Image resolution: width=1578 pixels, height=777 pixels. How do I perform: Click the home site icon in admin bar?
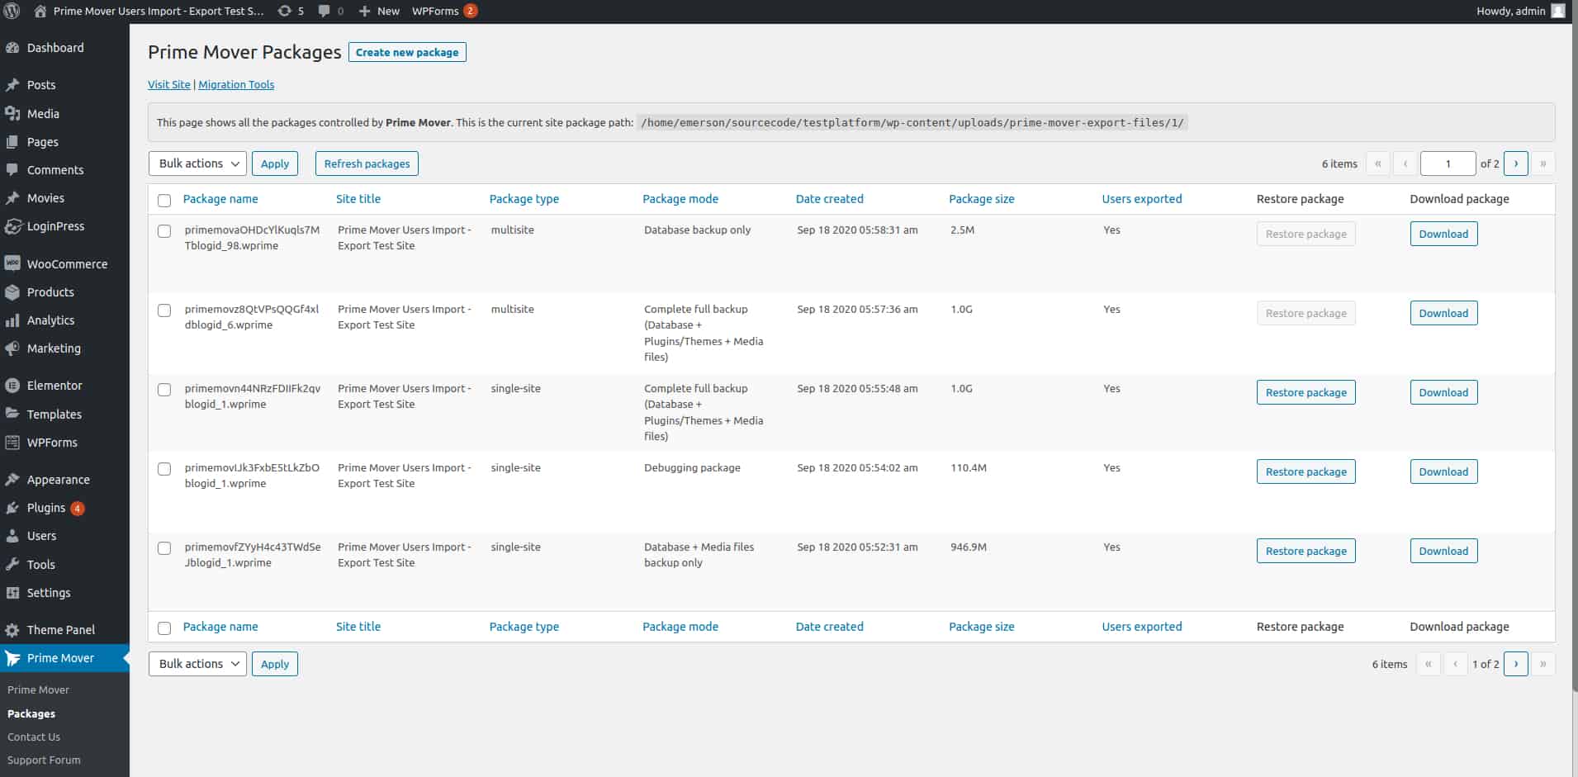(40, 11)
